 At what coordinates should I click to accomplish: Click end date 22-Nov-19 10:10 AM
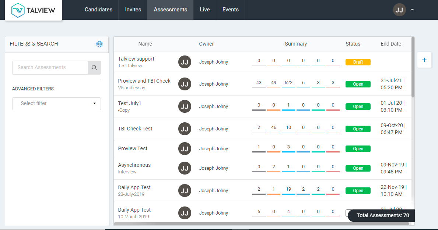pyautogui.click(x=393, y=191)
